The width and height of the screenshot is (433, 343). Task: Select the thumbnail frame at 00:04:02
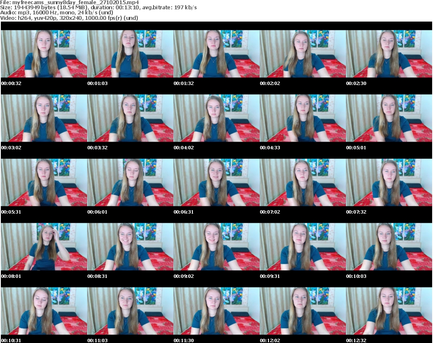(x=216, y=118)
